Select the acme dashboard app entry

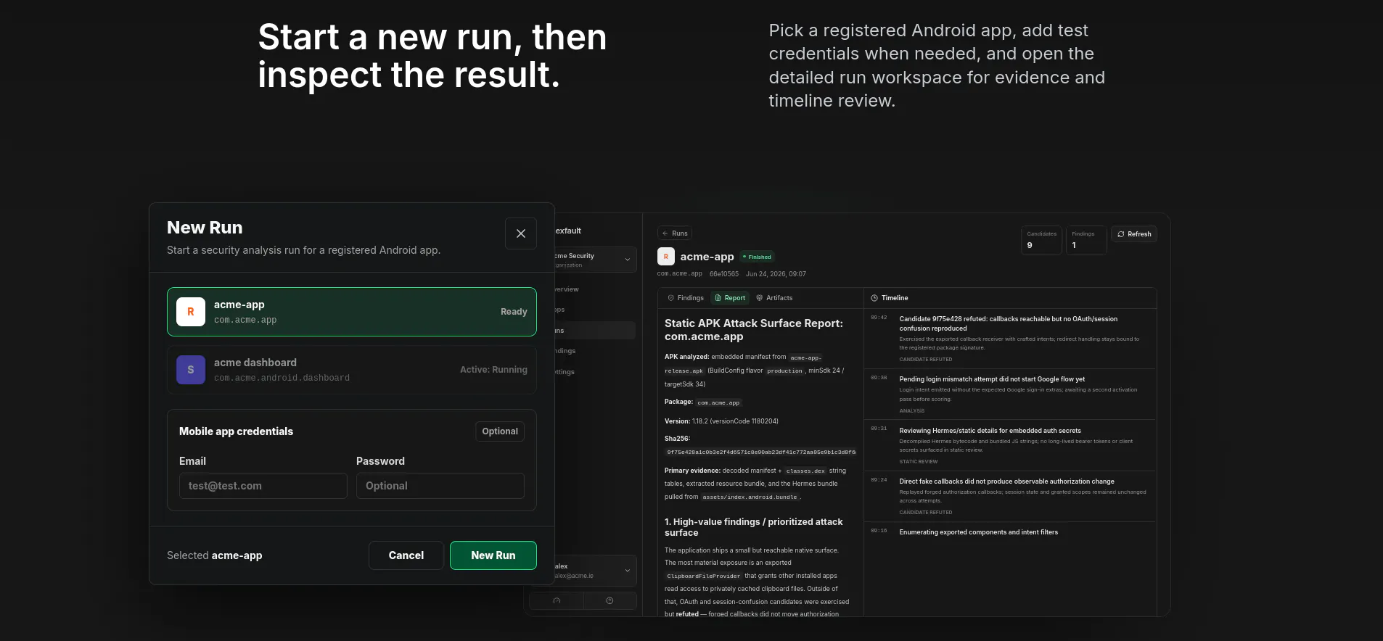(x=352, y=370)
